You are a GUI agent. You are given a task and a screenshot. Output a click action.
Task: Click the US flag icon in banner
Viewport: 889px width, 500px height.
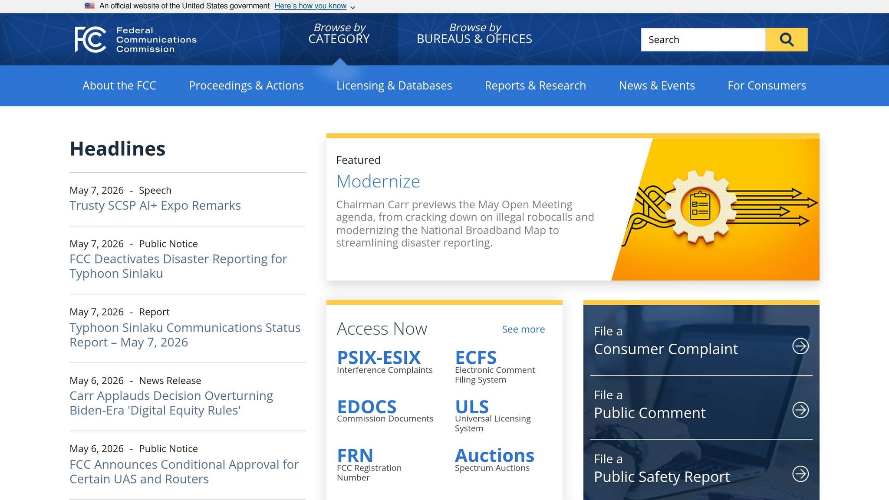coord(89,6)
